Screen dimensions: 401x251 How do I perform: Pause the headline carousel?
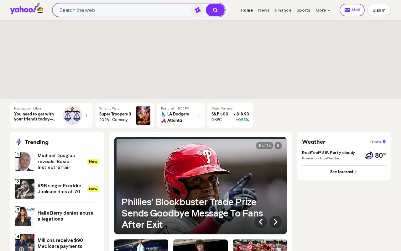tap(278, 146)
